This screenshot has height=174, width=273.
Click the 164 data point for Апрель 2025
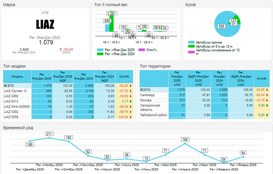[185, 144]
